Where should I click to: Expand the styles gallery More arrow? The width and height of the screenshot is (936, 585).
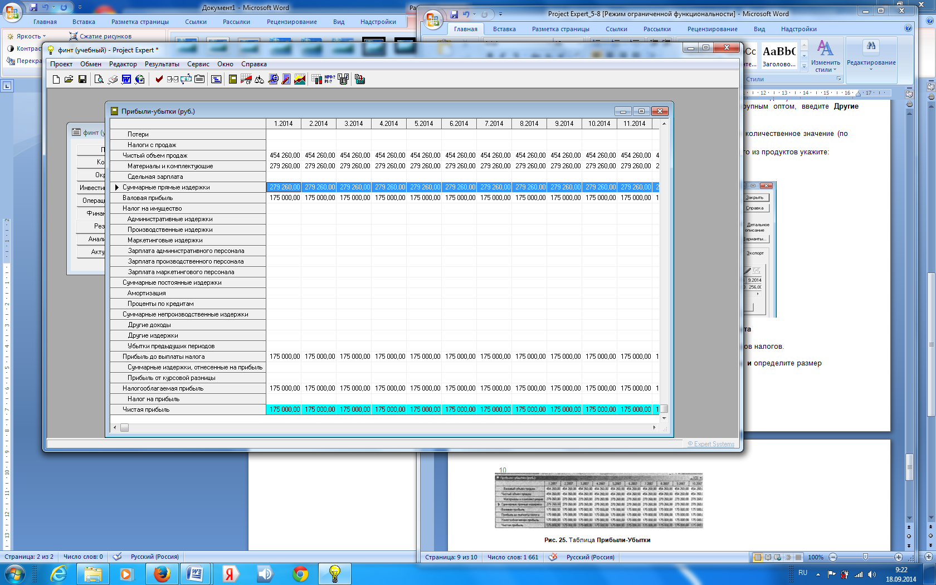click(x=804, y=66)
